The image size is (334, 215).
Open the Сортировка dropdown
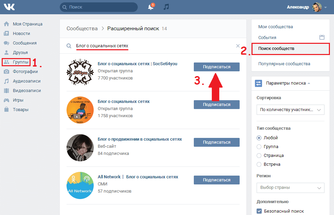click(290, 110)
